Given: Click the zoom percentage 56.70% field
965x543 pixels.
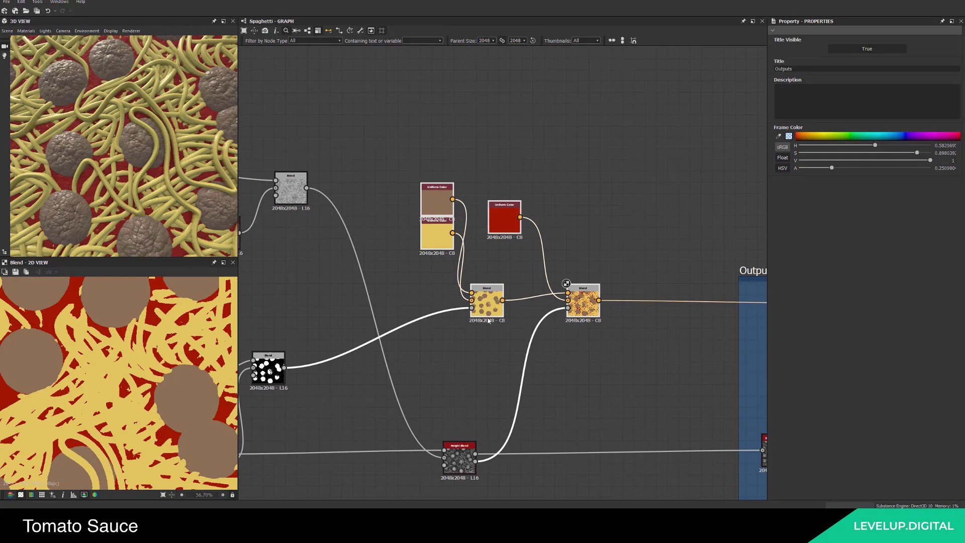Looking at the screenshot, I should click(x=204, y=495).
